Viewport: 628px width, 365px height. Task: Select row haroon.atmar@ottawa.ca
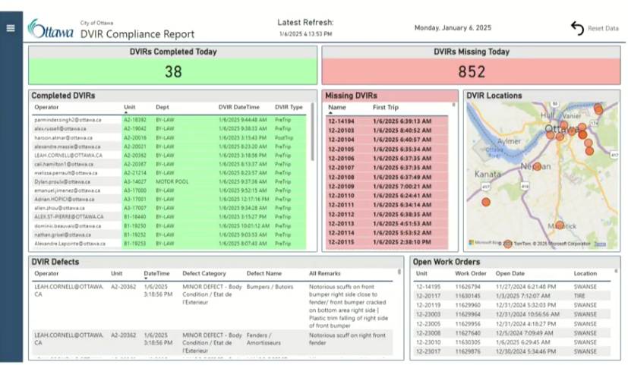point(170,137)
